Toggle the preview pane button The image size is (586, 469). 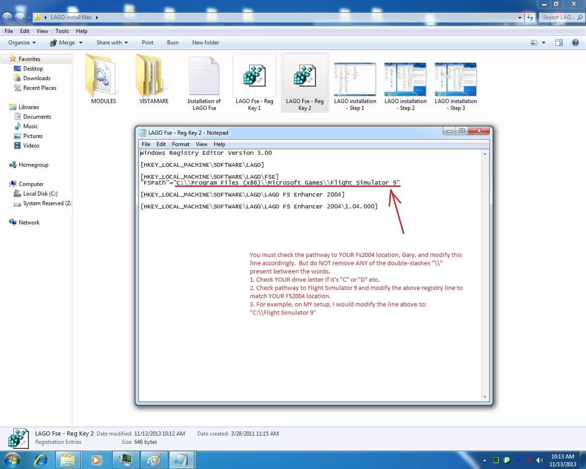(x=559, y=43)
